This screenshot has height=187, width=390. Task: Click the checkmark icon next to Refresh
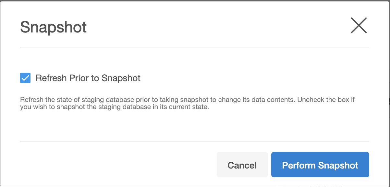coord(25,78)
